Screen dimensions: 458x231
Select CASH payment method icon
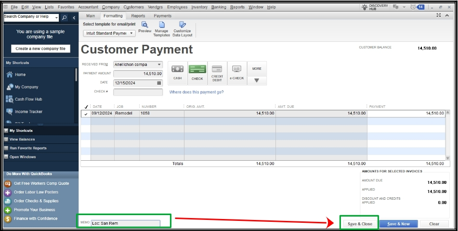point(177,69)
